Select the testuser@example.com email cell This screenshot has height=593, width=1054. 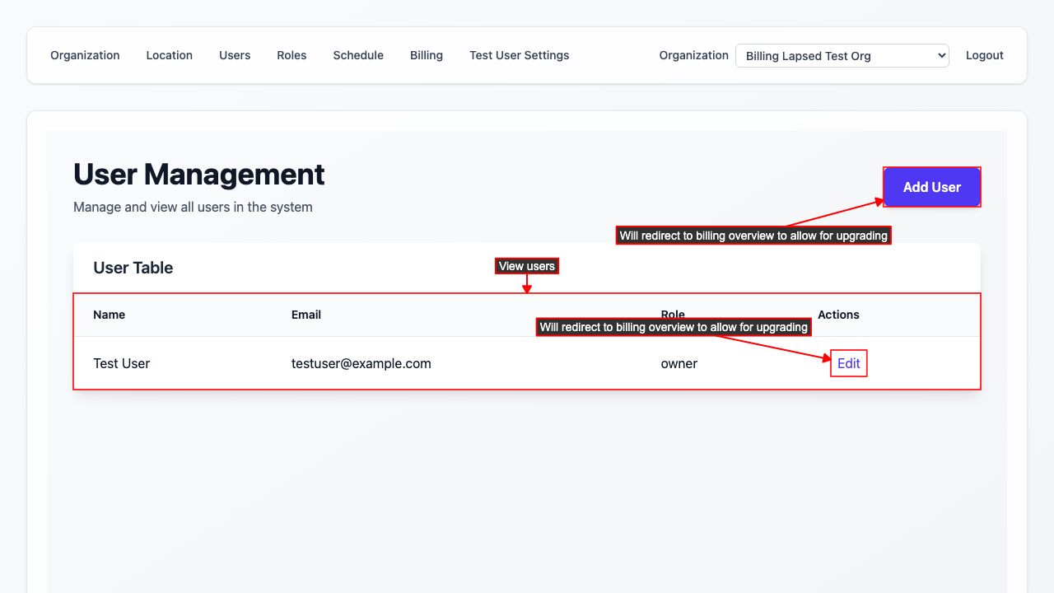point(361,363)
